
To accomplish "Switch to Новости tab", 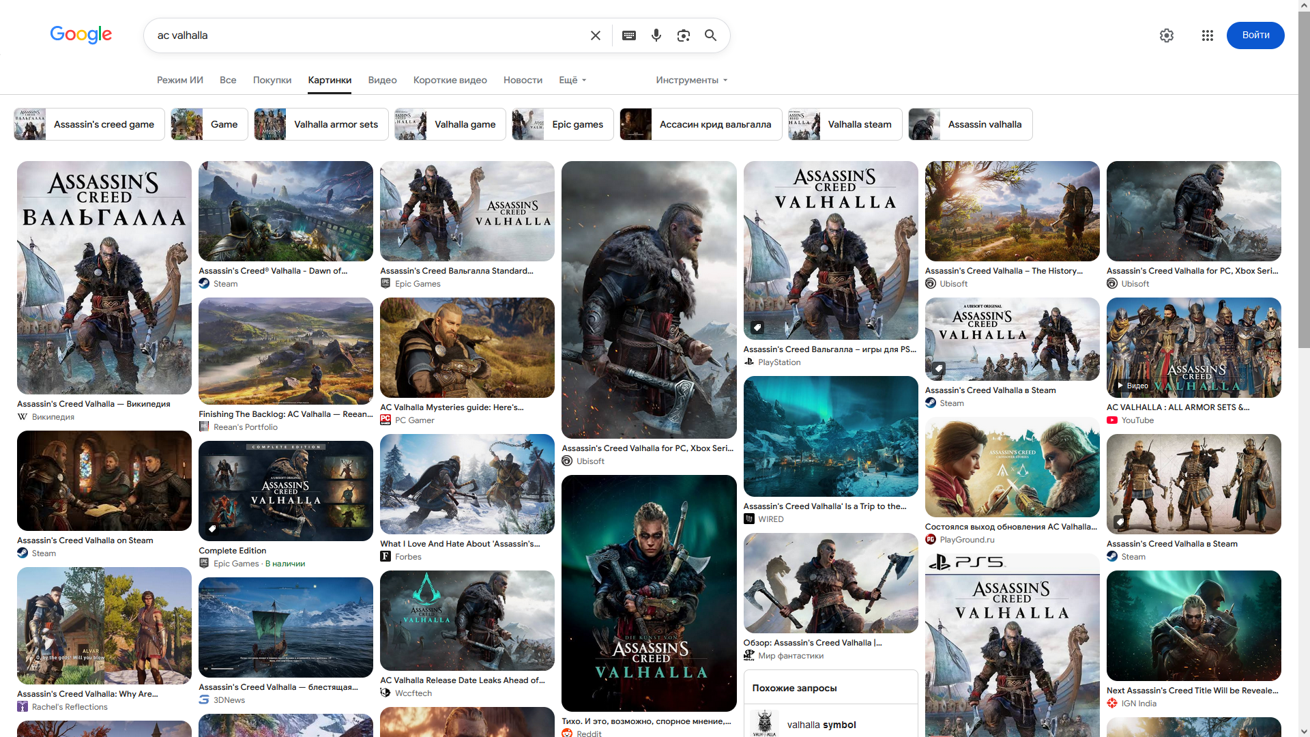I will click(523, 81).
